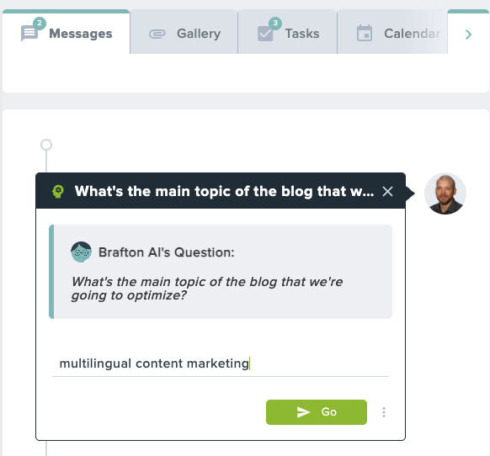Click the Brafton AI avatar icon

(82, 252)
